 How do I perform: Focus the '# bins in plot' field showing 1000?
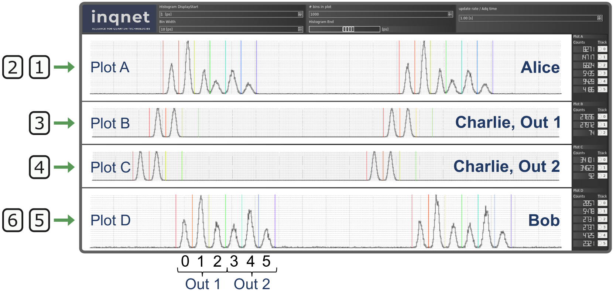(377, 14)
